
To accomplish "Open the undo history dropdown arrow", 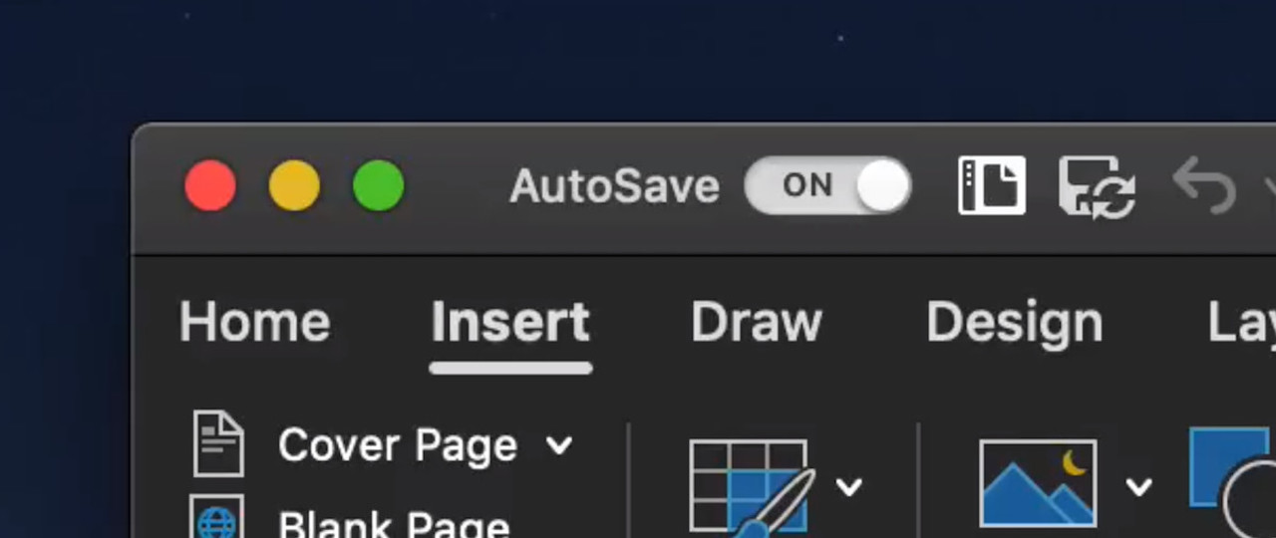I will coord(1270,186).
